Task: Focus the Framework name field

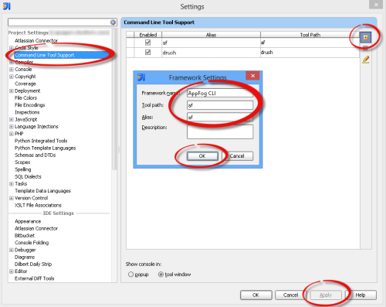Action: (x=220, y=93)
